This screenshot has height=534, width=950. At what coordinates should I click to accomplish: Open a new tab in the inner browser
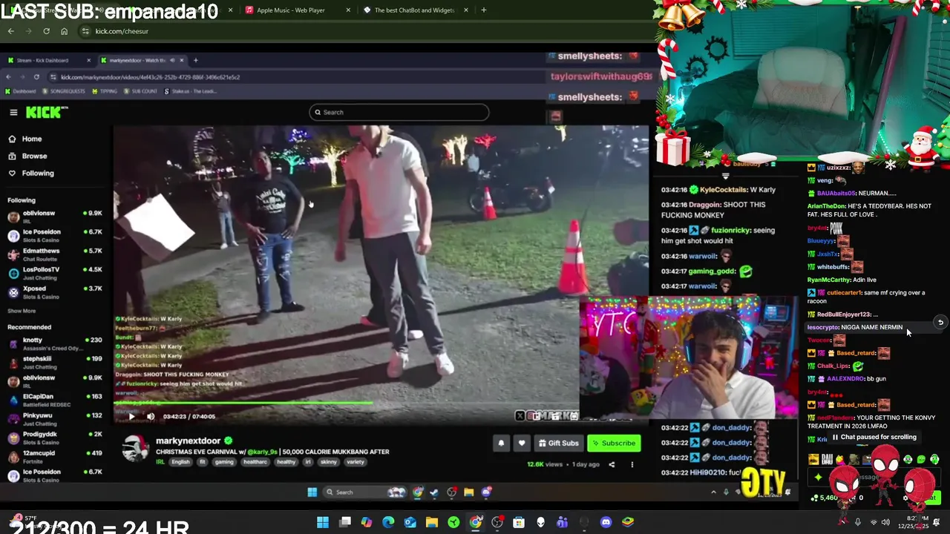pos(196,60)
